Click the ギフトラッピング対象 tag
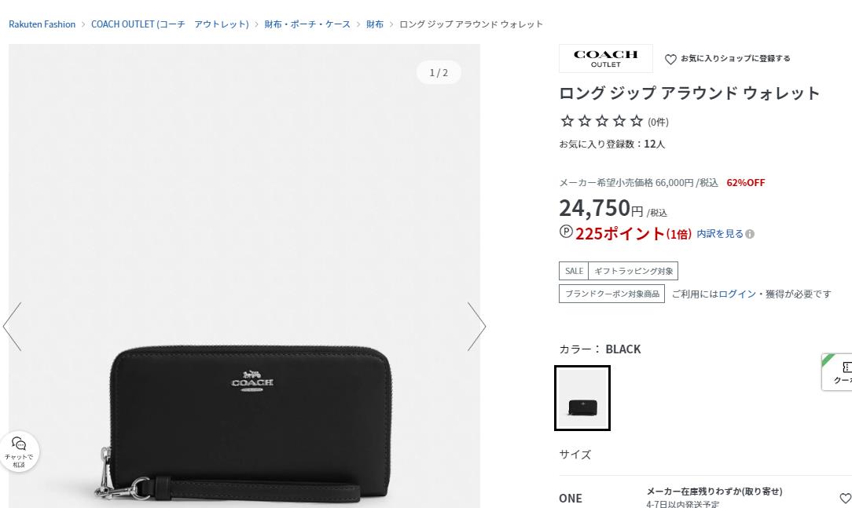The width and height of the screenshot is (852, 508). (x=633, y=271)
